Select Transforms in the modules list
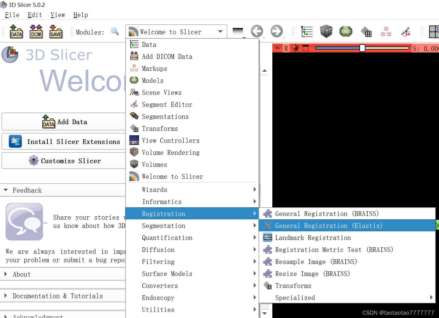 (192, 128)
